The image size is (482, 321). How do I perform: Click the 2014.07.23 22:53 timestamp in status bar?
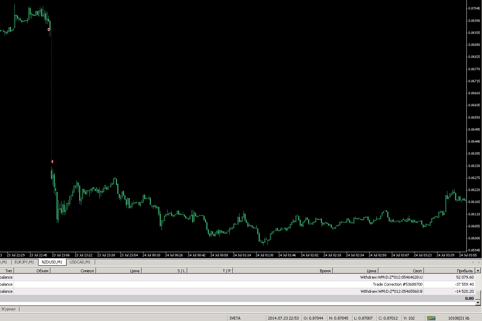283,318
